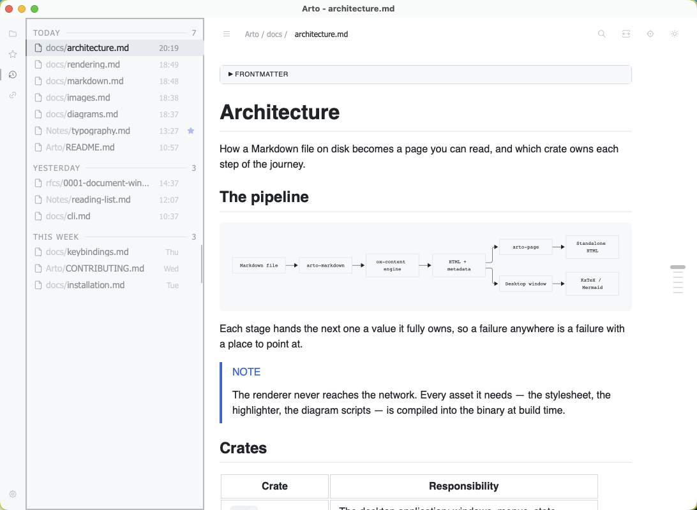Open Notes/reading-list.md from yesterday

point(115,200)
